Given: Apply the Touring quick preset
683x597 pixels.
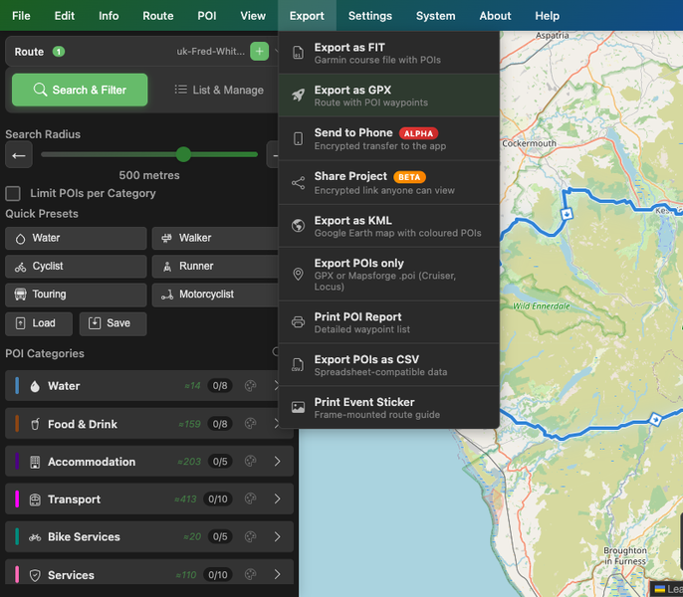Looking at the screenshot, I should [76, 295].
